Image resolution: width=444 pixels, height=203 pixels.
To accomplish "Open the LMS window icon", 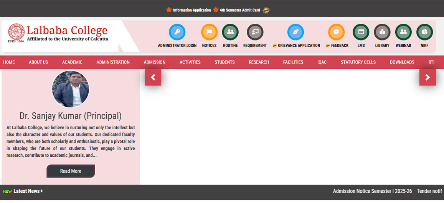I will [x=361, y=32].
